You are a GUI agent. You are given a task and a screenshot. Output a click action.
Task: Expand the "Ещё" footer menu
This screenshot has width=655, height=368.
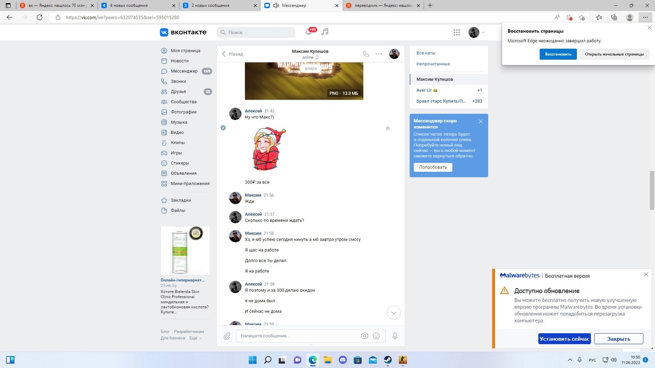195,338
